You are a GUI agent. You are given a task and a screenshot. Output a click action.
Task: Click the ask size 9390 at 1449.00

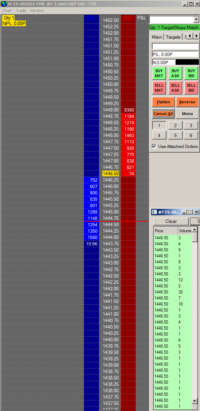click(129, 110)
